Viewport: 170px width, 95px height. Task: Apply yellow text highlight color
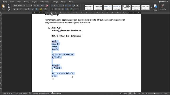pos(41,9)
